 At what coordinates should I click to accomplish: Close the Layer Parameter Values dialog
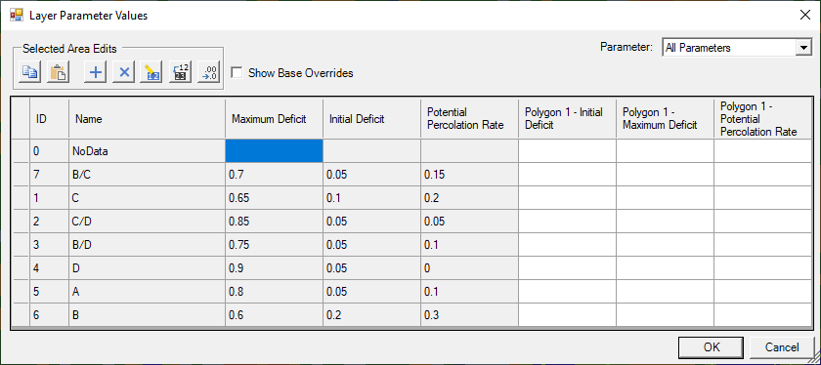tap(804, 15)
